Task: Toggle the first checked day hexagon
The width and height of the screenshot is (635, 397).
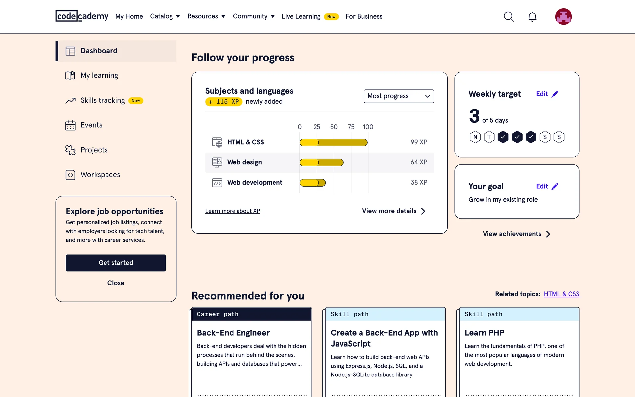Action: (x=503, y=137)
